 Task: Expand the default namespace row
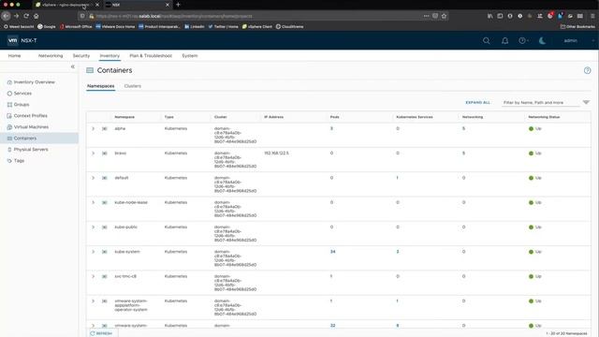pyautogui.click(x=93, y=178)
